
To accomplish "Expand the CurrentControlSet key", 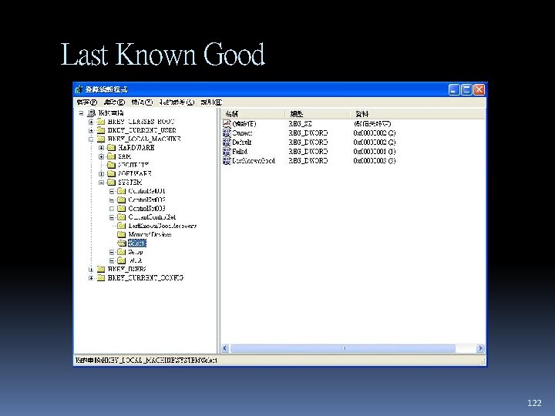I will click(112, 217).
